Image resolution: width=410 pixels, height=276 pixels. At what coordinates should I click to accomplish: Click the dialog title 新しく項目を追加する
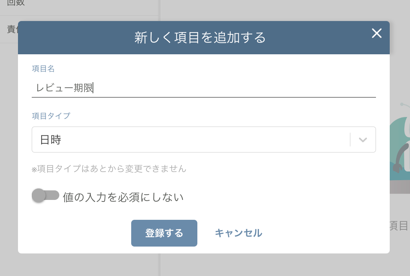coord(200,37)
